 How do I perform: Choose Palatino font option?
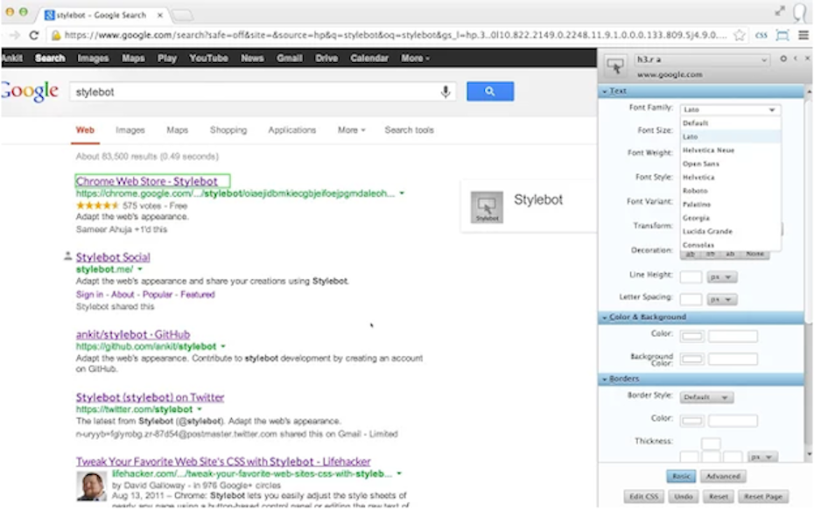click(x=731, y=205)
